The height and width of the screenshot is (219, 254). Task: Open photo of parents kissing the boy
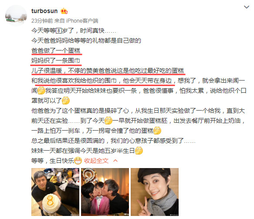(x=105, y=192)
